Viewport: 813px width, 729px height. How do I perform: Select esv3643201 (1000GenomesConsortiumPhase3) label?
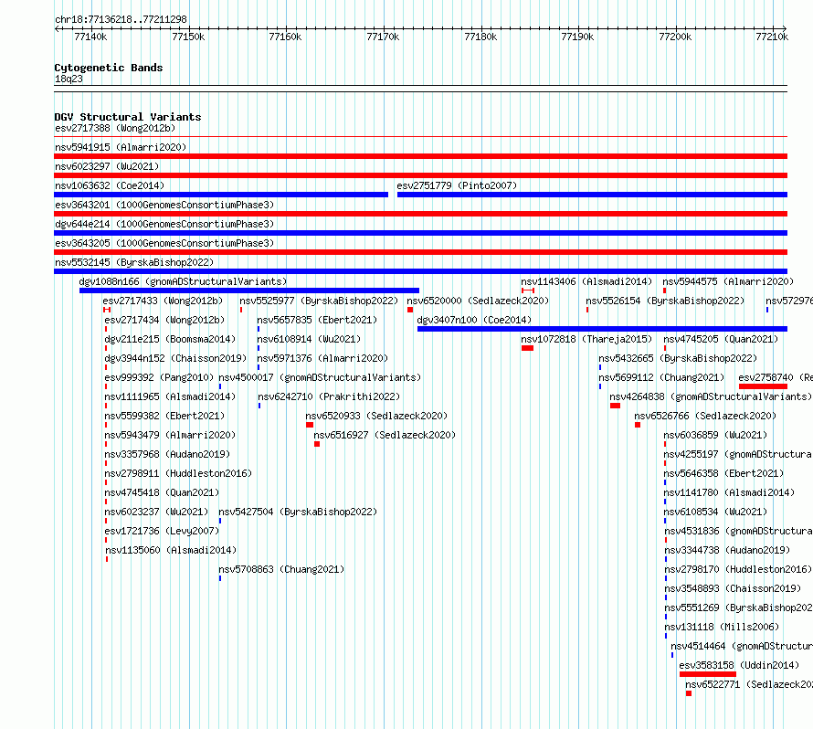click(x=164, y=205)
